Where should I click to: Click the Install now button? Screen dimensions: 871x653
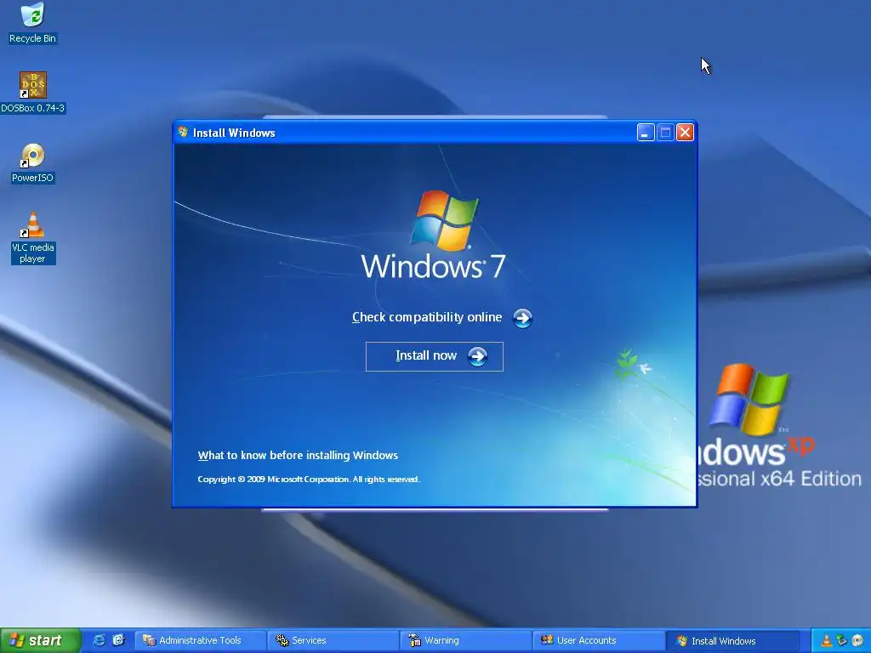point(435,356)
